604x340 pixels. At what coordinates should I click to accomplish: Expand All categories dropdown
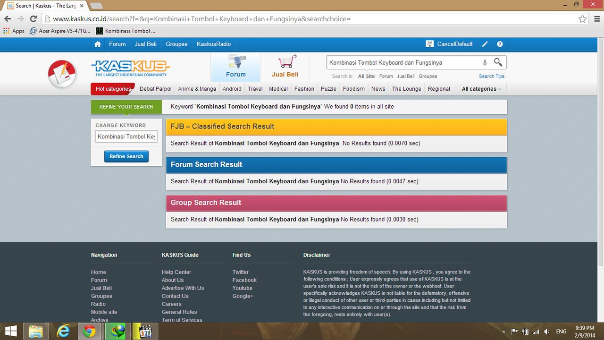coord(481,89)
